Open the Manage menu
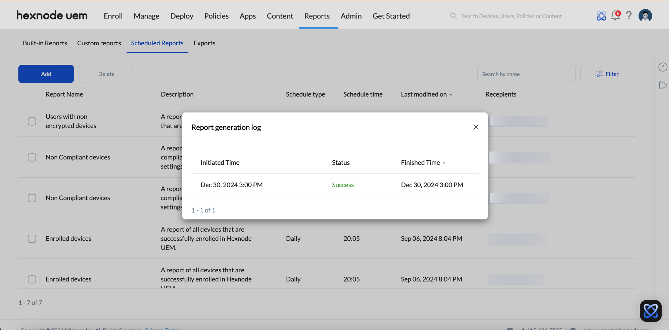The image size is (669, 330). coord(146,16)
